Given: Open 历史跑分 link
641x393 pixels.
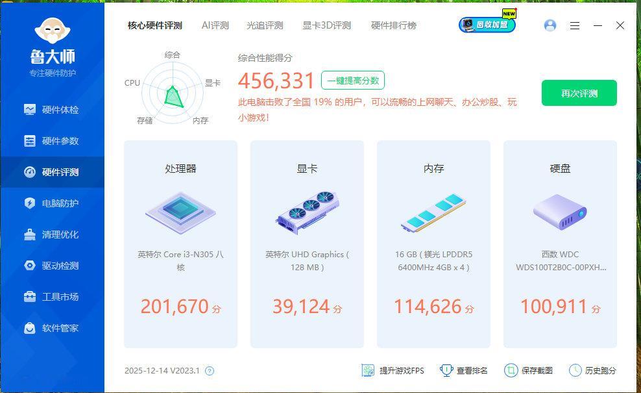Looking at the screenshot, I should 600,370.
